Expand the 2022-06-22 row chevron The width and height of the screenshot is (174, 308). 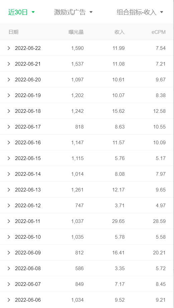(x=9, y=48)
